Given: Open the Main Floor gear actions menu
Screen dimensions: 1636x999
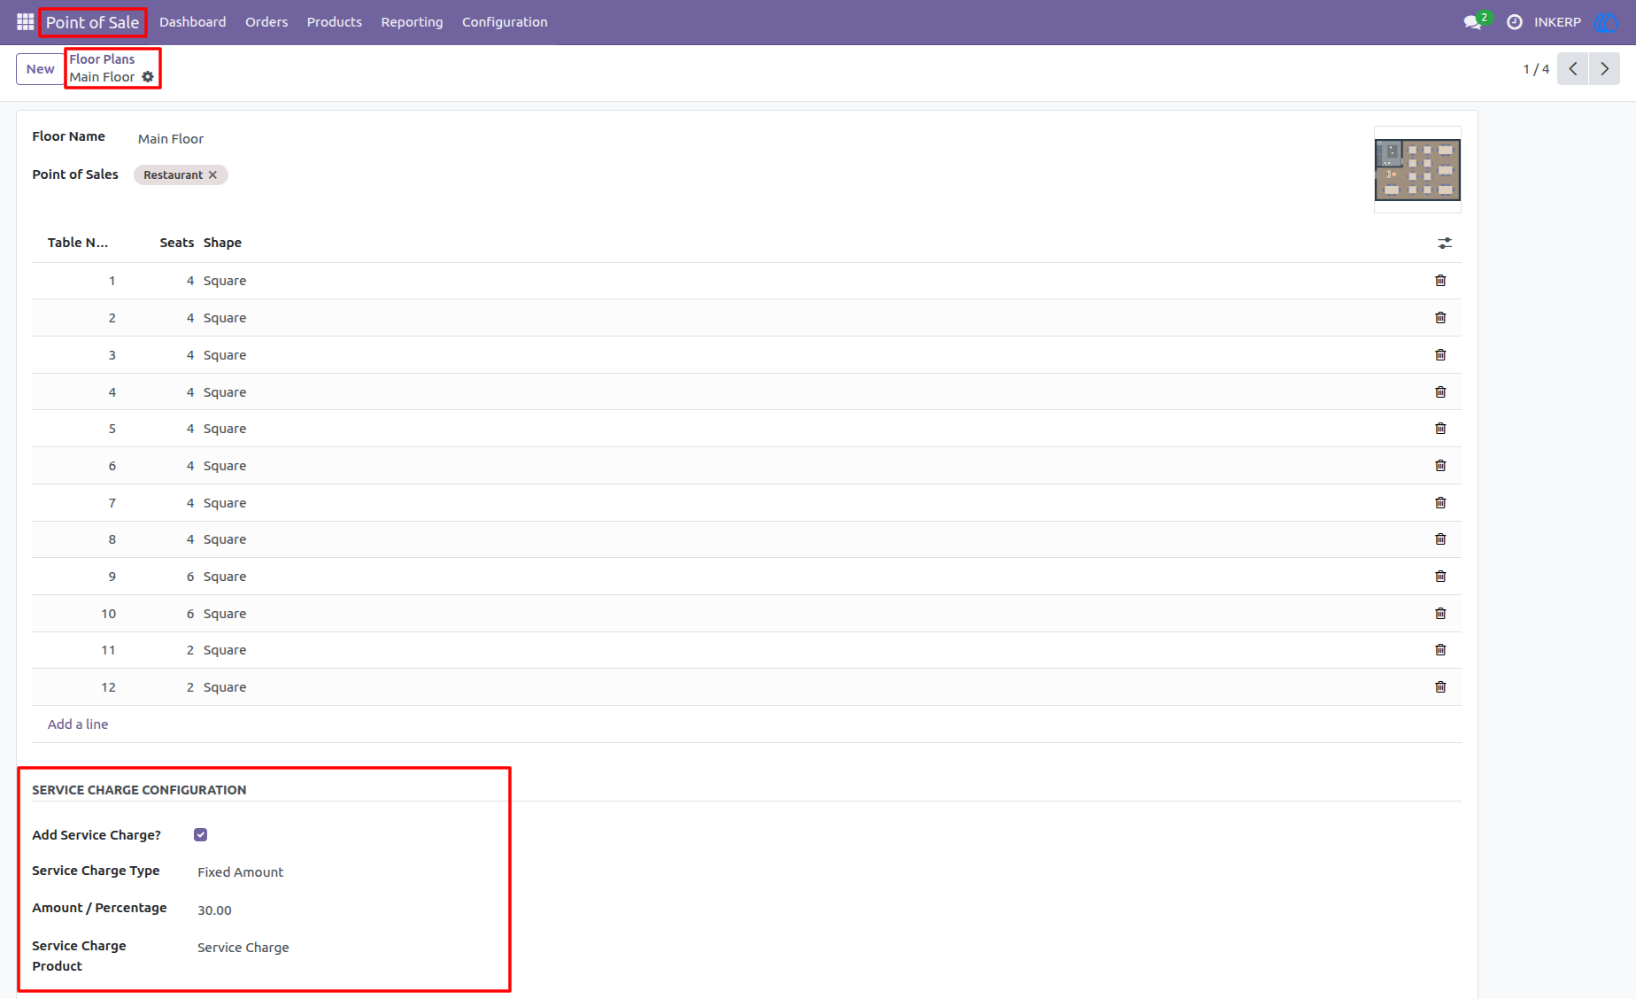Looking at the screenshot, I should 148,77.
